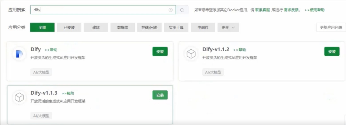Viewport: 346px width, 125px height.
Task: Select the 实用工具 category
Action: pyautogui.click(x=176, y=27)
